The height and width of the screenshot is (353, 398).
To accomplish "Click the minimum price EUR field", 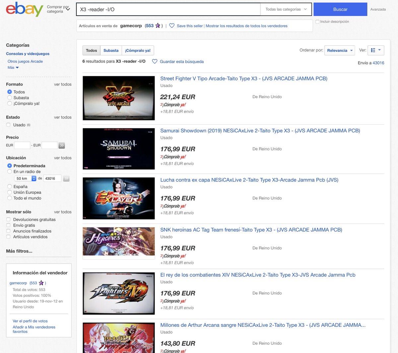I will (22, 145).
